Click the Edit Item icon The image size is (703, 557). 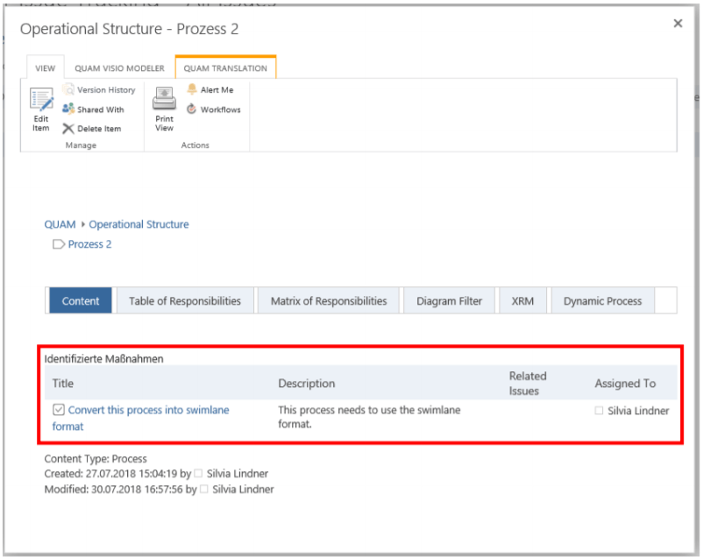click(x=41, y=100)
